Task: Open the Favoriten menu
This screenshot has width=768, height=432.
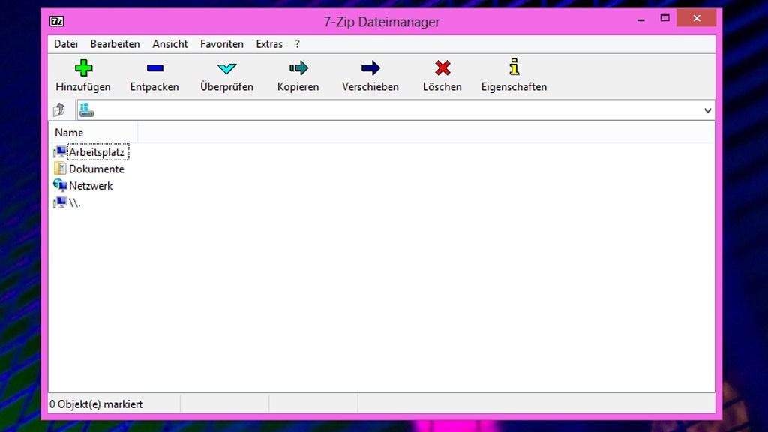Action: tap(221, 43)
